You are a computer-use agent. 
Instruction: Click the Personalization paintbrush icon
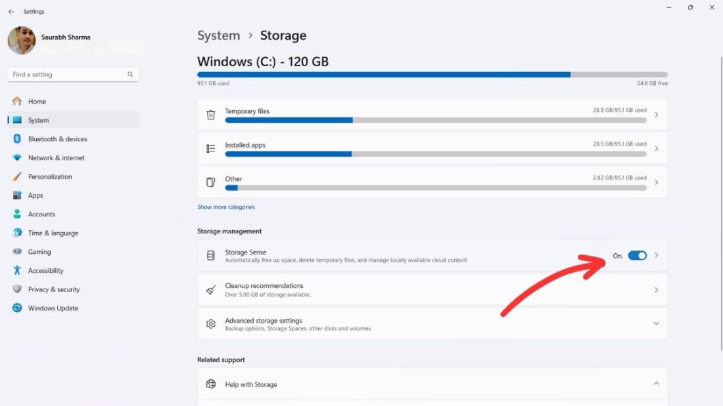(17, 176)
